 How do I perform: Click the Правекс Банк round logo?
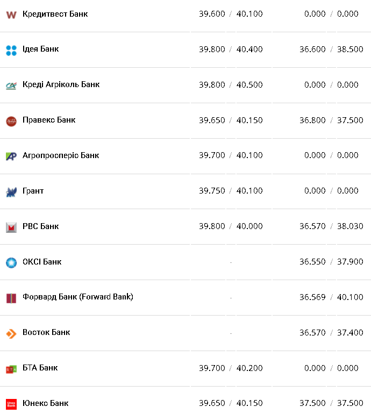[11, 121]
